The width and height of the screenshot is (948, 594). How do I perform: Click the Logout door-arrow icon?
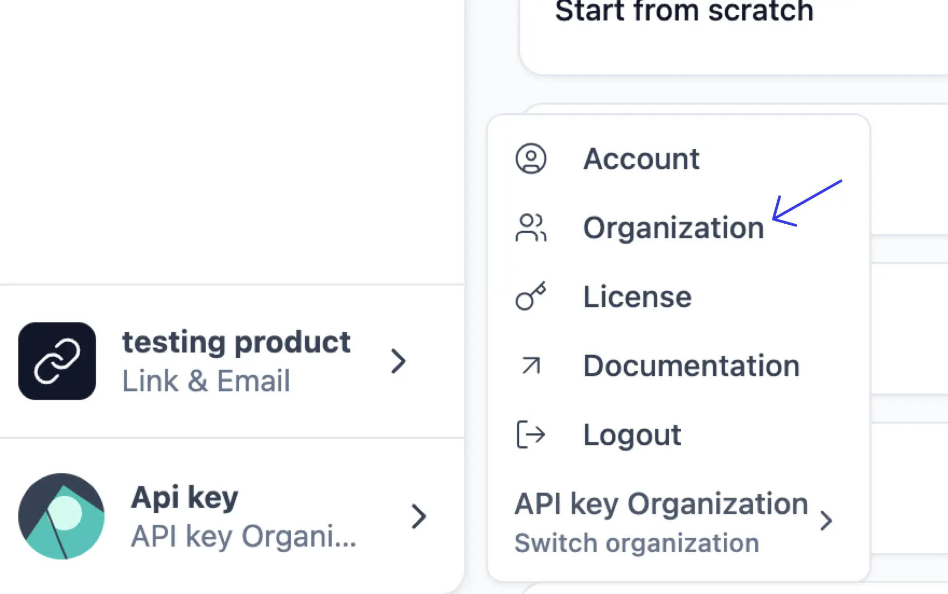531,434
